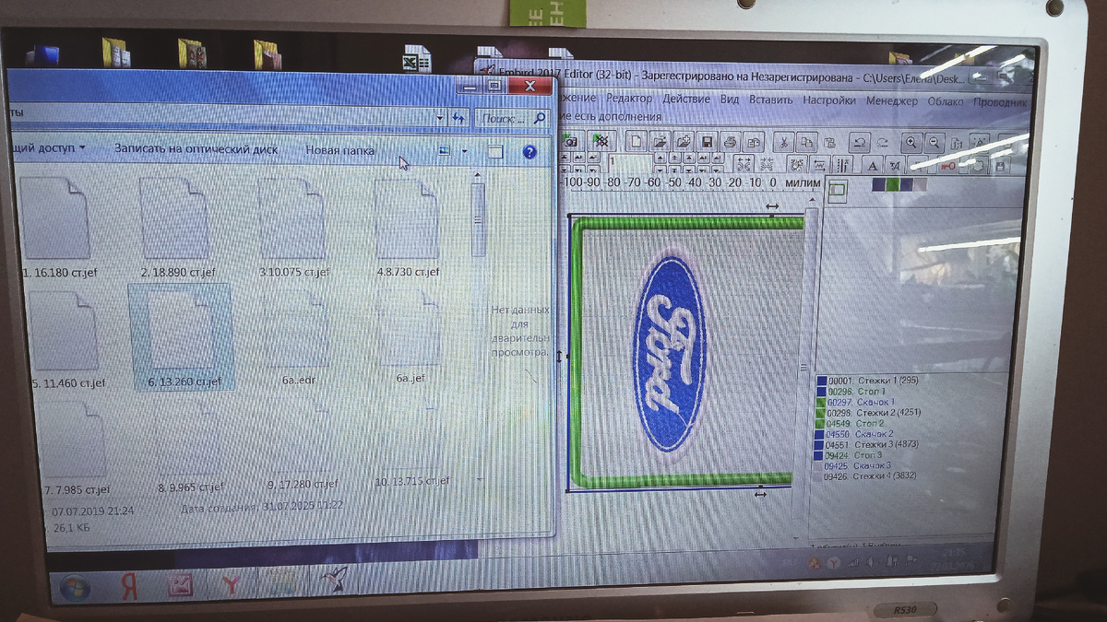Screen dimensions: 1107x622
Task: Select file 1. 16.180 ст.jef
Action: point(60,229)
